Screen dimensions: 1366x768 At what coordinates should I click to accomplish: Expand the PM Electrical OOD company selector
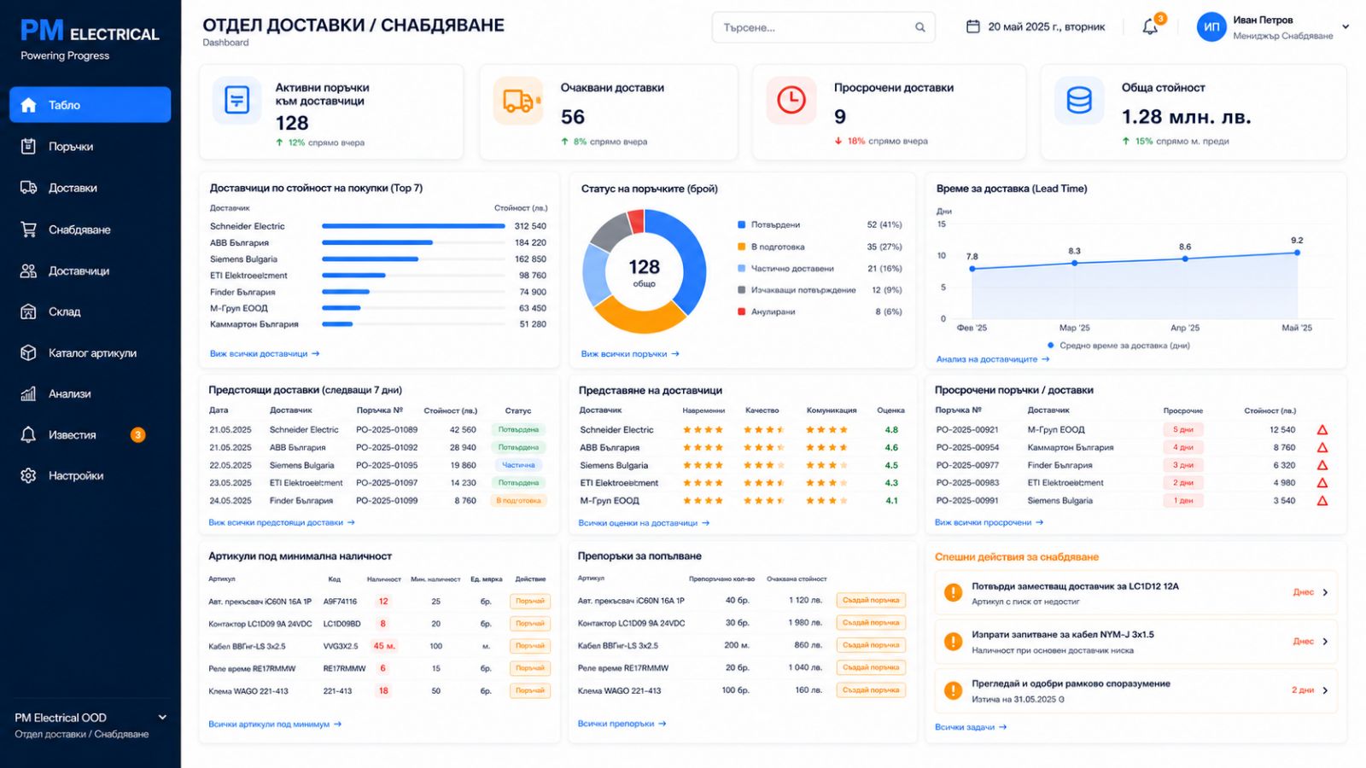[x=162, y=718]
